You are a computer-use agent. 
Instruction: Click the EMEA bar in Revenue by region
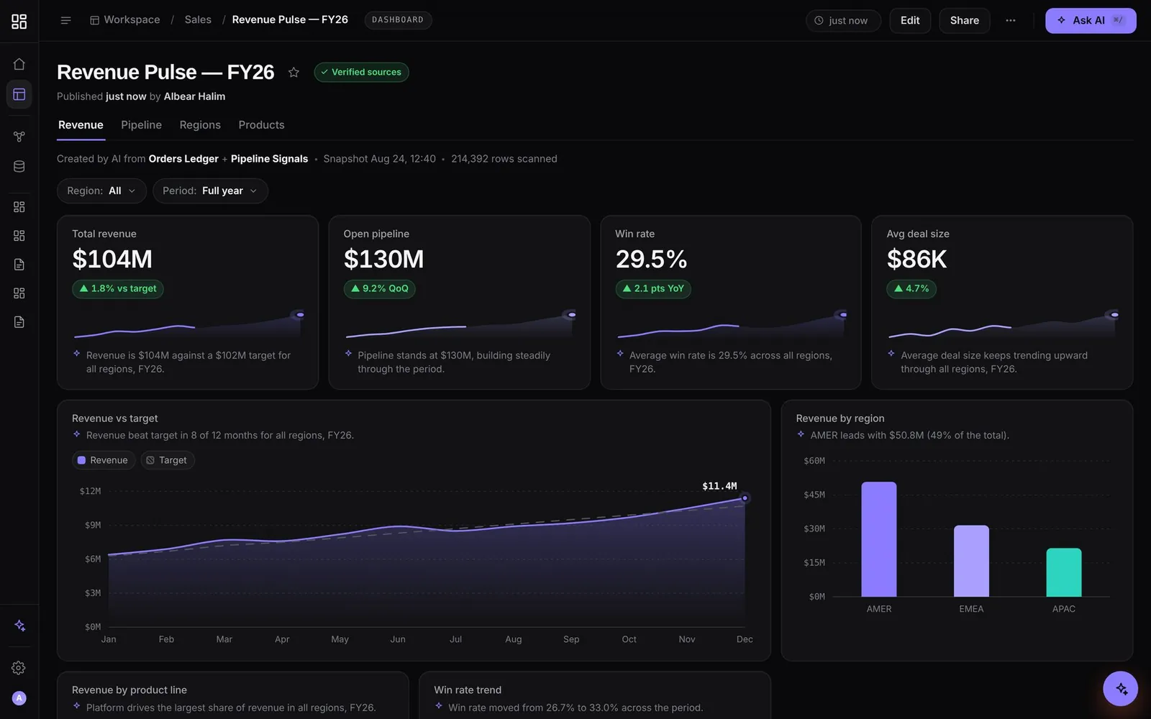(x=971, y=561)
